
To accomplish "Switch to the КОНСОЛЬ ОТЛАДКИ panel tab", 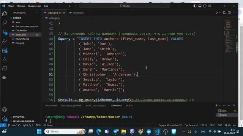I will coord(96,106).
